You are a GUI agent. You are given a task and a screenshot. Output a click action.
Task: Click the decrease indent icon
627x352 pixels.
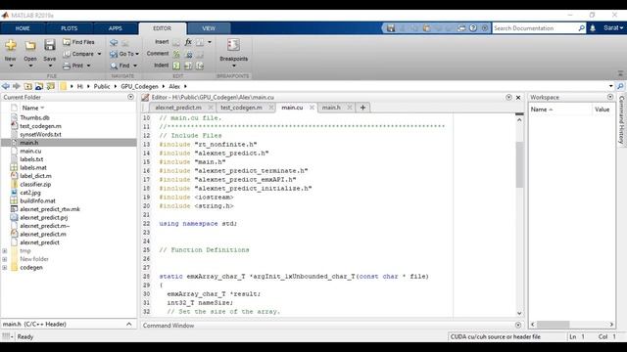click(200, 66)
